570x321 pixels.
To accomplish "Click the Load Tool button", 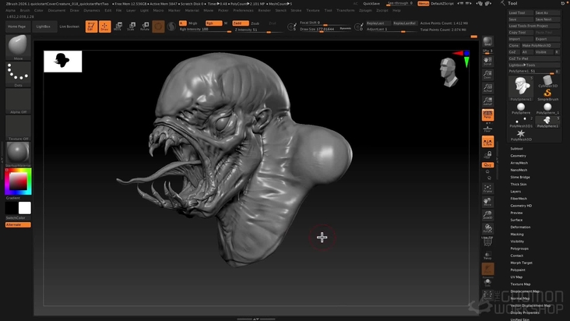I will click(521, 12).
